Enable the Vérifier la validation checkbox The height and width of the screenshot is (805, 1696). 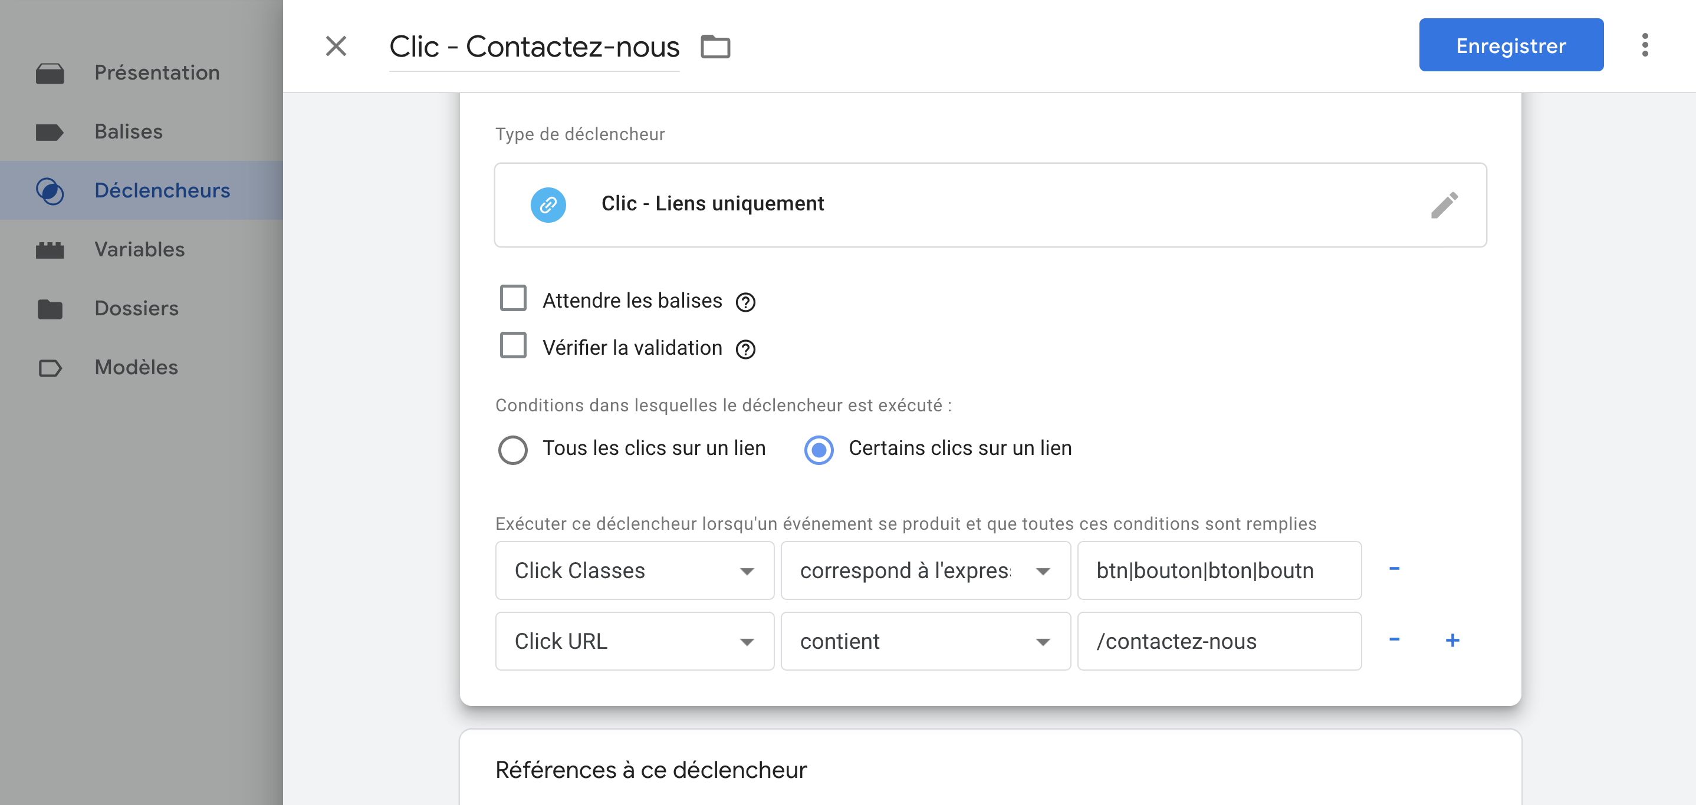click(x=513, y=345)
